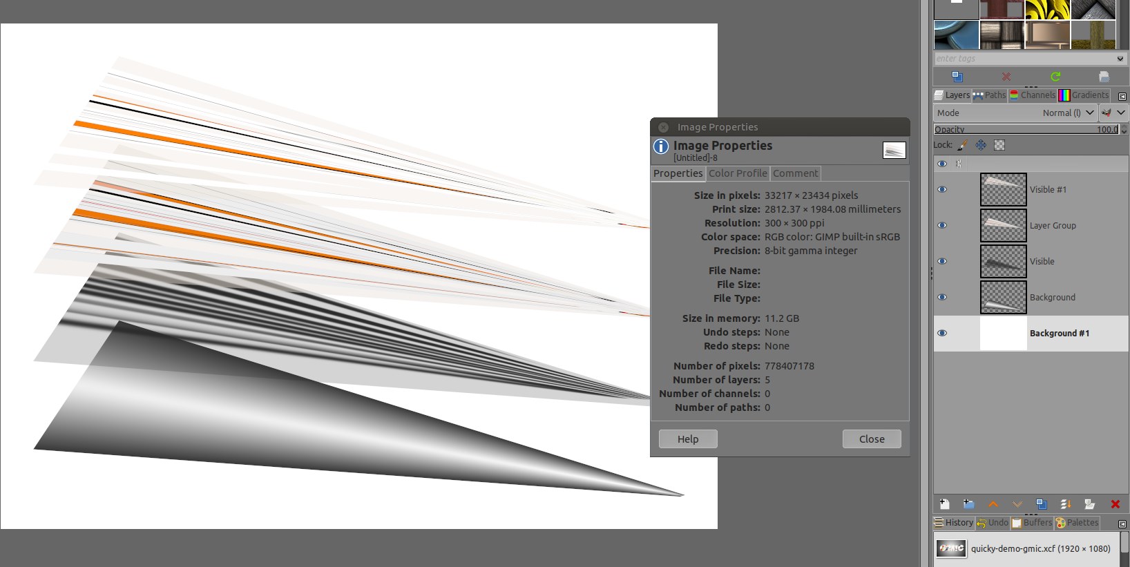Click the duplicate pattern icon below tags field
Viewport: 1130px width, 567px height.
coord(957,77)
